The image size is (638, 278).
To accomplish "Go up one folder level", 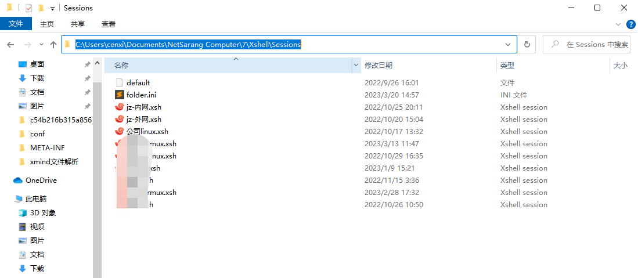I will (x=53, y=45).
